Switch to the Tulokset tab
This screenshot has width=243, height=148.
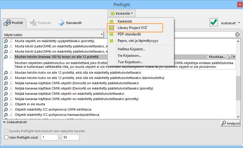point(40,23)
